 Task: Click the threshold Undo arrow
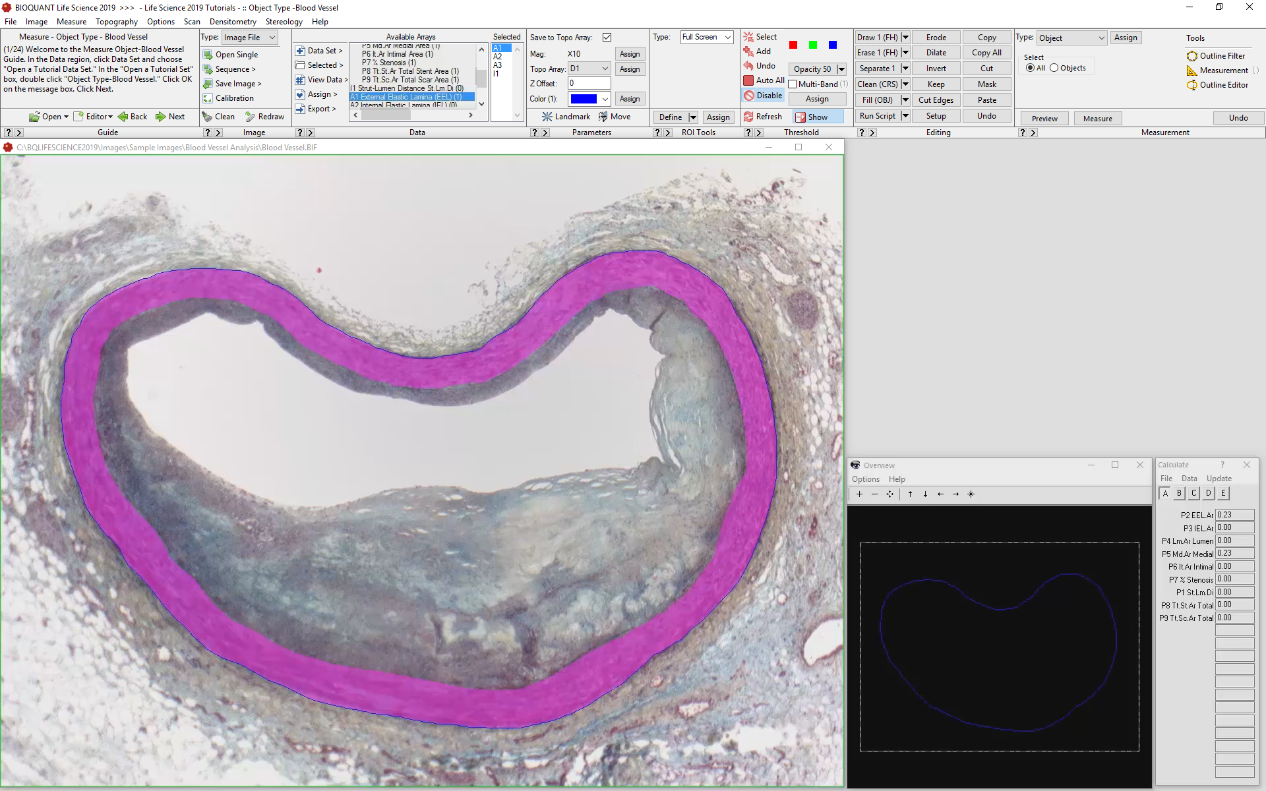(748, 66)
